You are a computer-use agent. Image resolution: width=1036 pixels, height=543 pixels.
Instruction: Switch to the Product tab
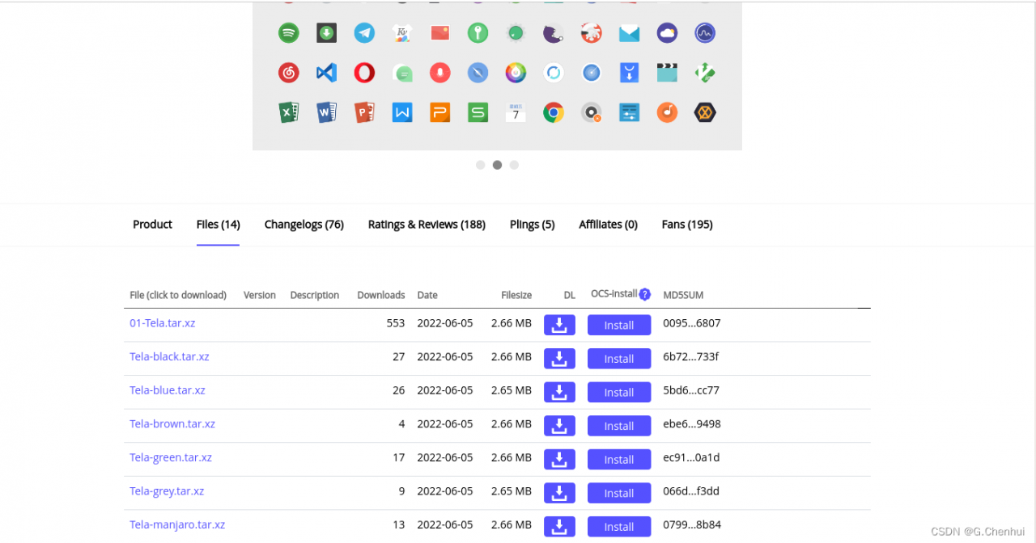[152, 225]
